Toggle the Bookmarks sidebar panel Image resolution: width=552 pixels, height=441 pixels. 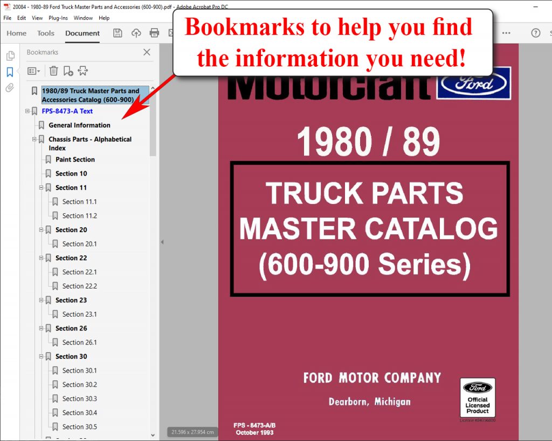pos(10,72)
